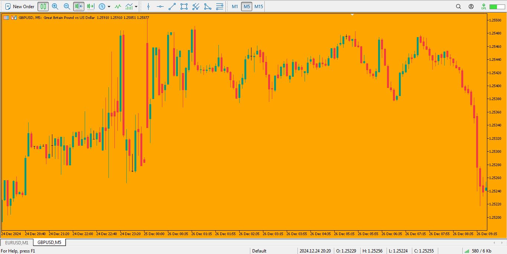This screenshot has width=507, height=254.
Task: Select the horizontal line drawing tool
Action: [160, 6]
